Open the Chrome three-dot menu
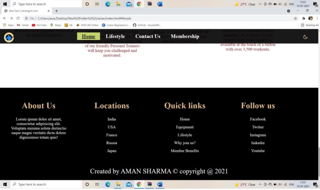 [317, 18]
